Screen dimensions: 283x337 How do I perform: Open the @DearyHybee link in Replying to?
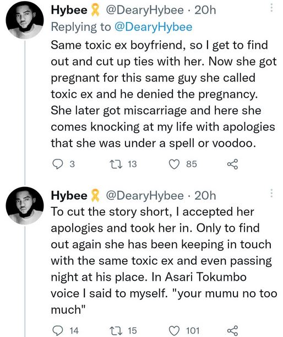[x=154, y=27]
